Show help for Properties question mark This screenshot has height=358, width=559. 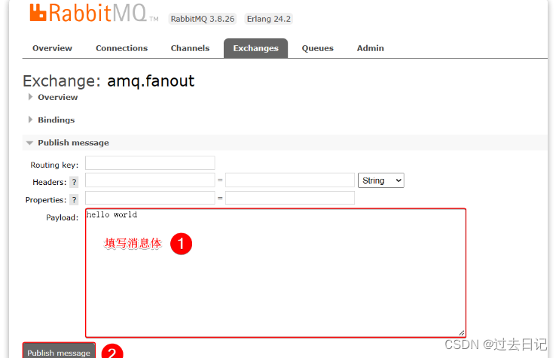point(74,199)
